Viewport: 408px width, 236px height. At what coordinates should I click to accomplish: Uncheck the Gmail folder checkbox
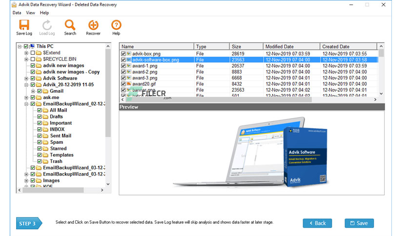(40, 91)
